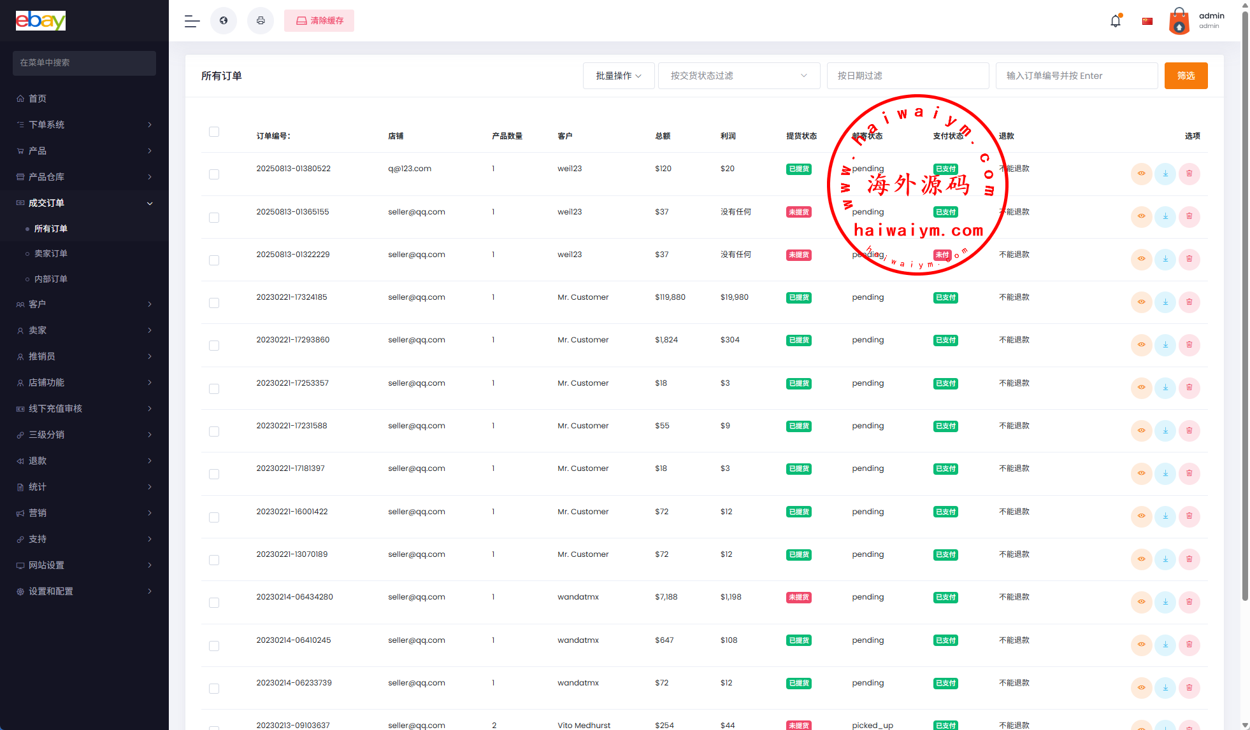Select checkbox for order 20230214-06434280
The width and height of the screenshot is (1250, 730).
[214, 603]
